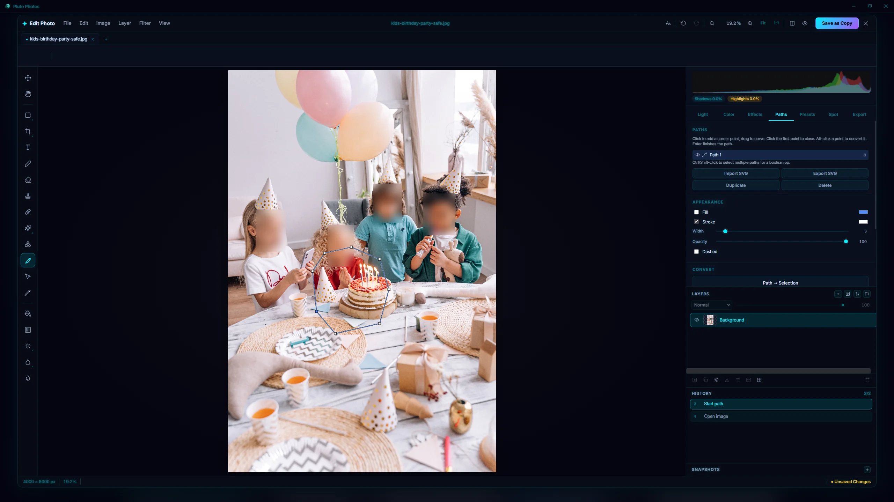The width and height of the screenshot is (894, 502).
Task: Open the Image menu
Action: [103, 23]
